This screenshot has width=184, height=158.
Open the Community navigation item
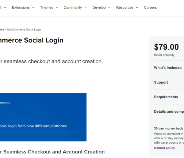(x=73, y=7)
